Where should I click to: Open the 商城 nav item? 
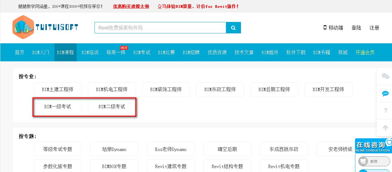coord(343,52)
